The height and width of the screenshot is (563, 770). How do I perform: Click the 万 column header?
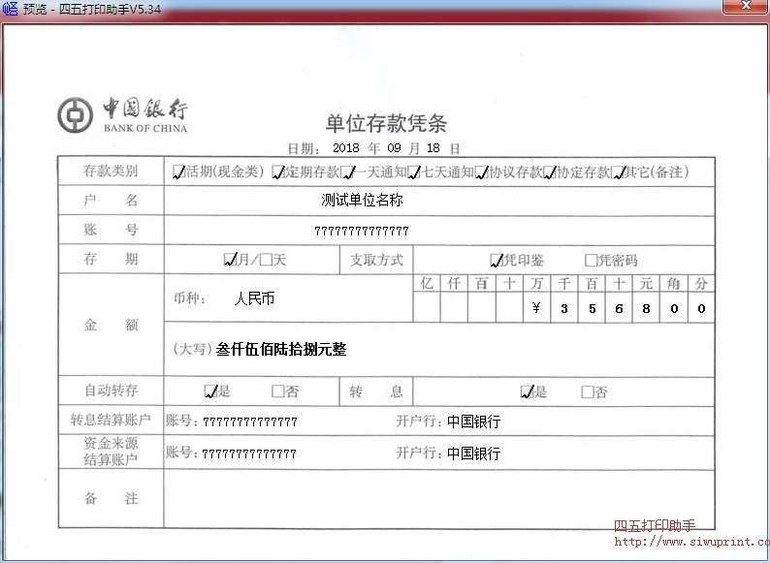(536, 283)
